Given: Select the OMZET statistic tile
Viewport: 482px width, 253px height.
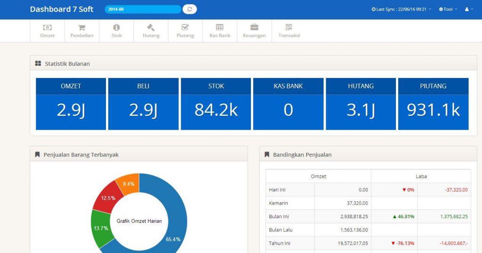Looking at the screenshot, I should [x=71, y=104].
